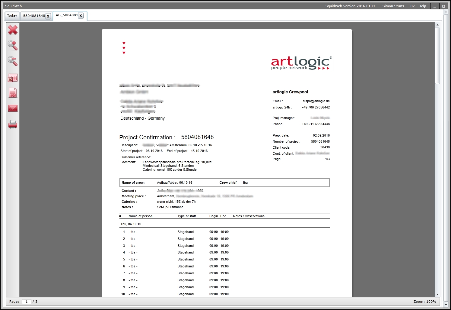
Task: Open the Help menu
Action: pyautogui.click(x=422, y=6)
